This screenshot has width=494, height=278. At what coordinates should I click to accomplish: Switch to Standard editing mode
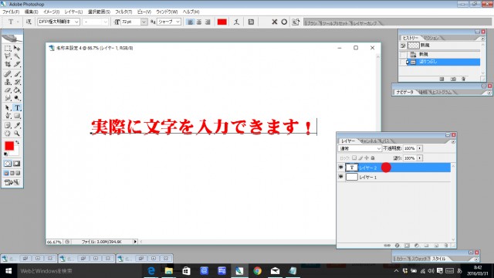[8, 164]
